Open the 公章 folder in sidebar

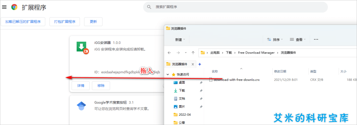(x=182, y=122)
